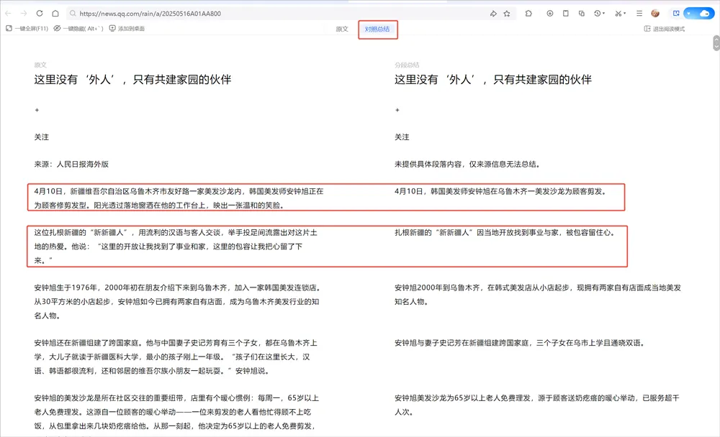Click the share arrow icon
720x437 pixels.
pyautogui.click(x=493, y=14)
